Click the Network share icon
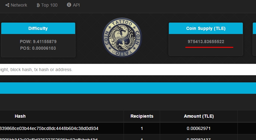Viewport: 256px width, 140px height. 7,5
